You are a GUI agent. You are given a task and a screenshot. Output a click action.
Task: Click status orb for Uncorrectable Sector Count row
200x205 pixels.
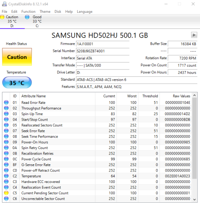click(x=6, y=199)
